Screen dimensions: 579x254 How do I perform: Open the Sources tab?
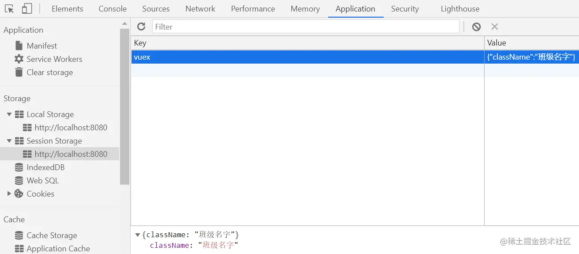click(x=156, y=9)
